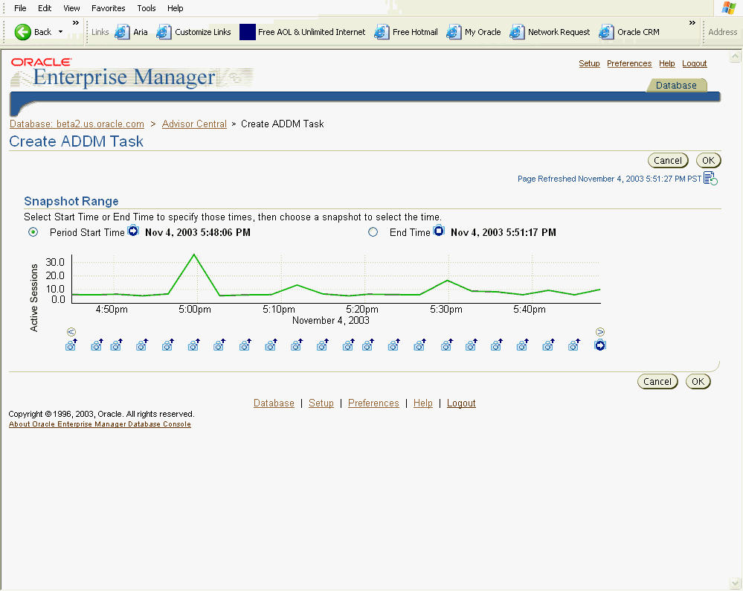Image resolution: width=743 pixels, height=591 pixels.
Task: Select the first snapshot camera icon
Action: pyautogui.click(x=71, y=345)
